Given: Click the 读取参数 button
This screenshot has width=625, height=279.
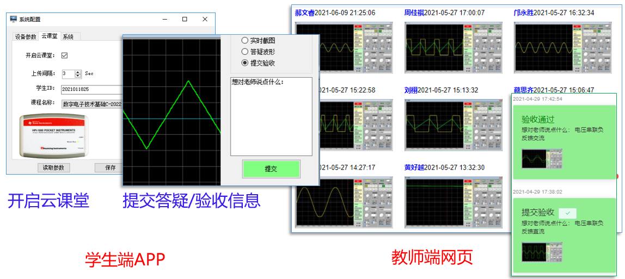Looking at the screenshot, I should coord(54,168).
